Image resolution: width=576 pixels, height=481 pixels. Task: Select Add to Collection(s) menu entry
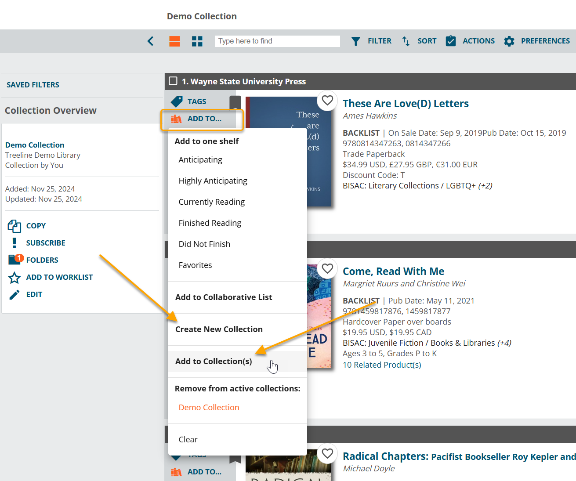click(x=214, y=362)
